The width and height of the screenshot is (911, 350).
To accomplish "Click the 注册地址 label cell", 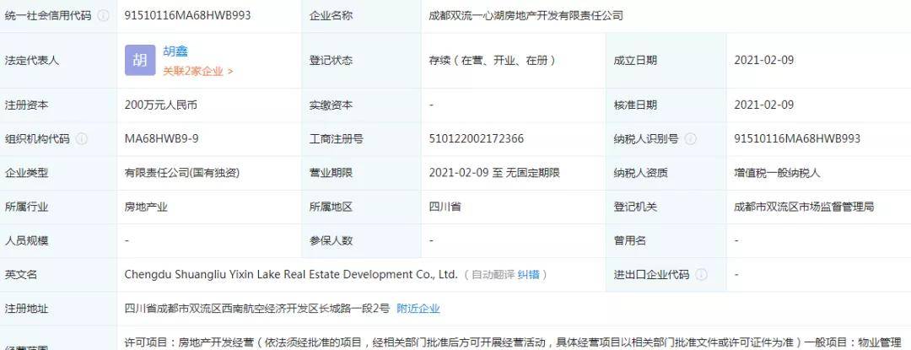I will pos(58,308).
